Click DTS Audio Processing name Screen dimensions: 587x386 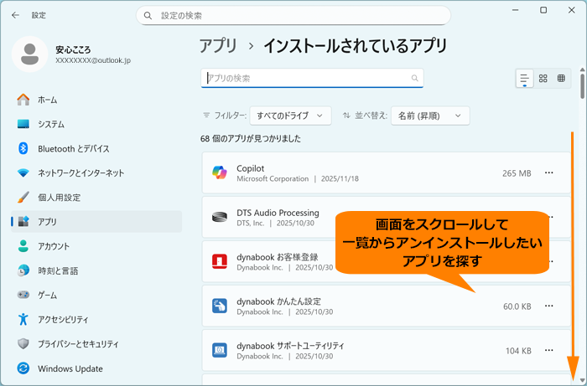tap(278, 213)
